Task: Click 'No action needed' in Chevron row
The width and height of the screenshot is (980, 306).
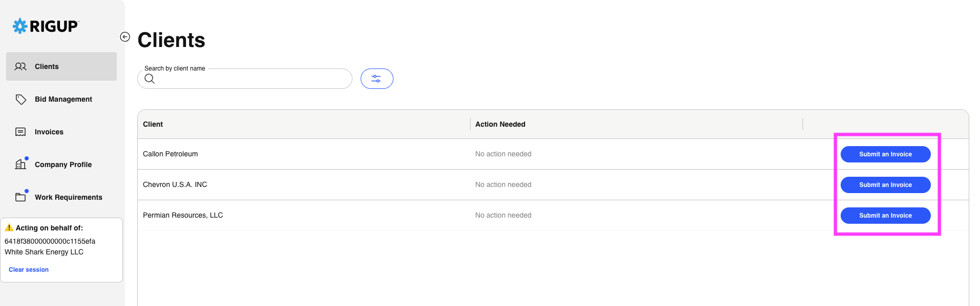Action: [503, 184]
